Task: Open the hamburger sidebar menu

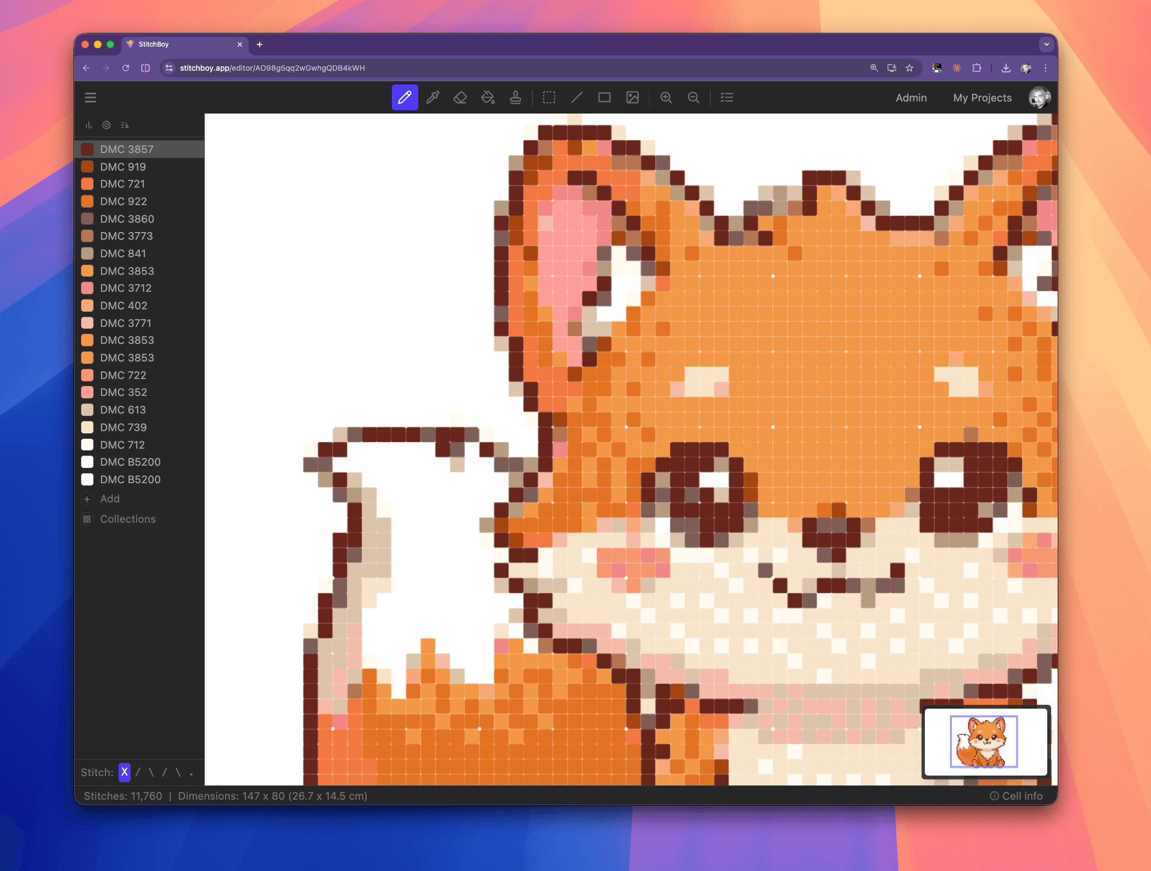Action: [x=90, y=97]
